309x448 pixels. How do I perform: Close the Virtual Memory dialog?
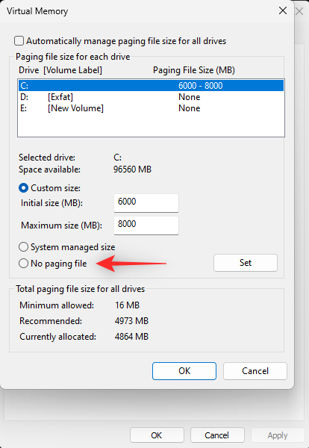[x=283, y=11]
